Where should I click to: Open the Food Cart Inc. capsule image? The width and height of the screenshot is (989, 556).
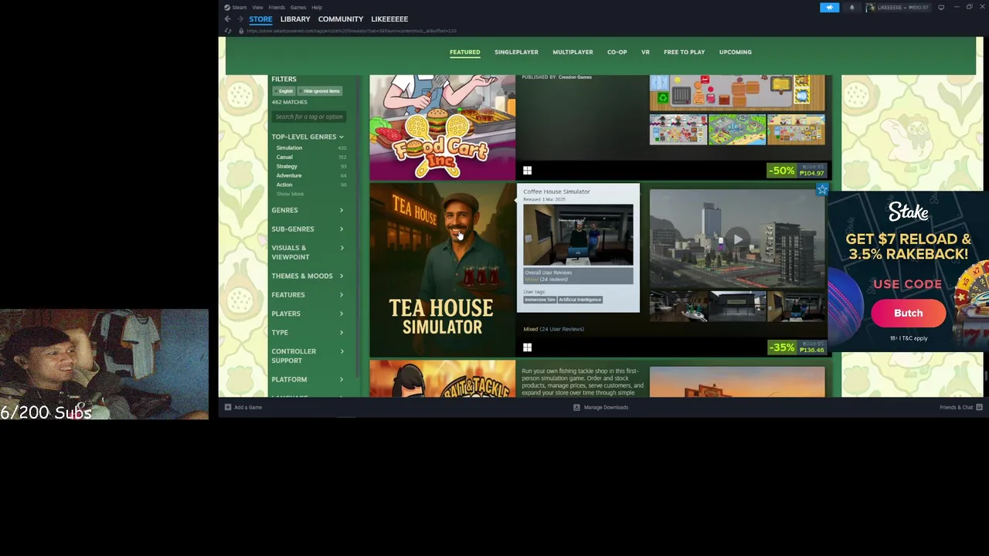442,127
